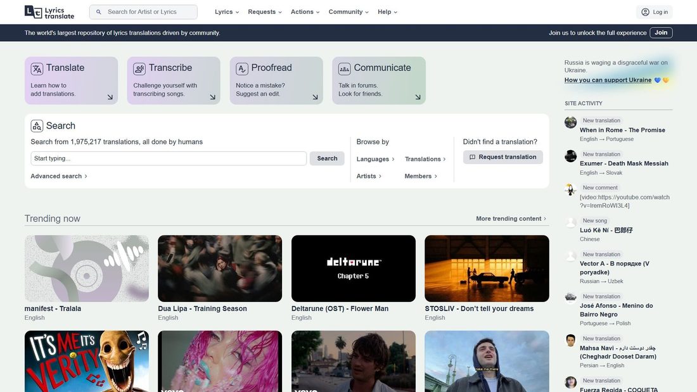This screenshot has width=697, height=392.
Task: Open José Afonso - Menino do Bairro Negro
Action: click(x=616, y=310)
